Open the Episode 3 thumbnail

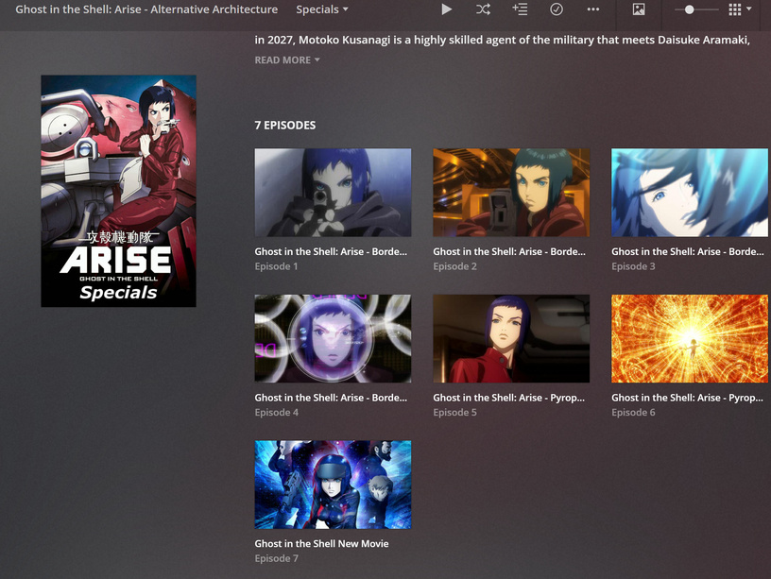(690, 193)
